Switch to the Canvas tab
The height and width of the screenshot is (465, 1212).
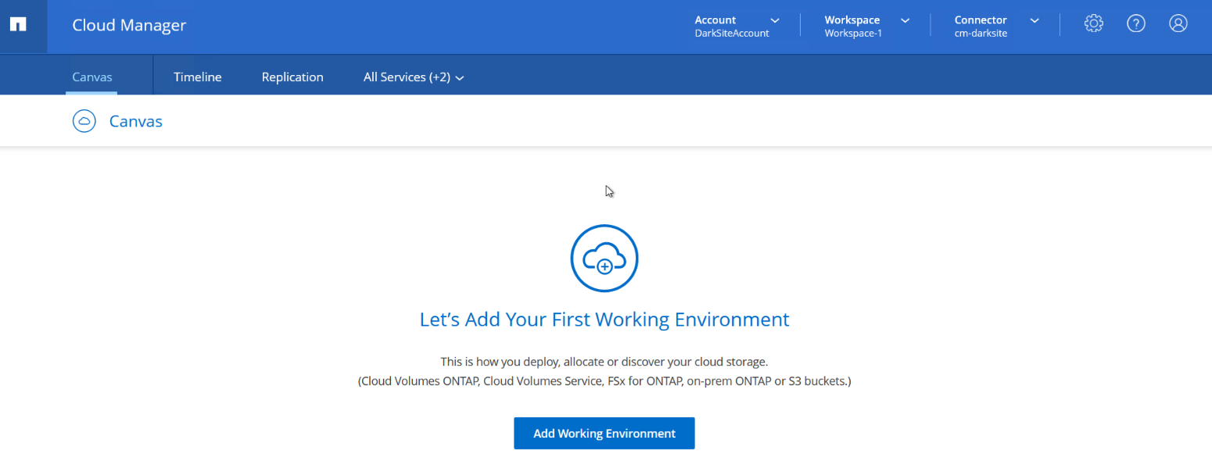(92, 77)
